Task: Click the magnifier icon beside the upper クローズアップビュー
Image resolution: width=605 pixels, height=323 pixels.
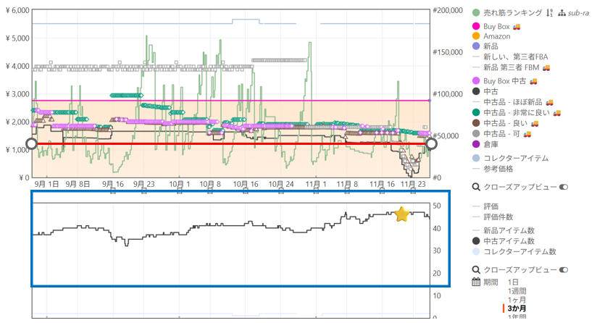Action: 476,187
